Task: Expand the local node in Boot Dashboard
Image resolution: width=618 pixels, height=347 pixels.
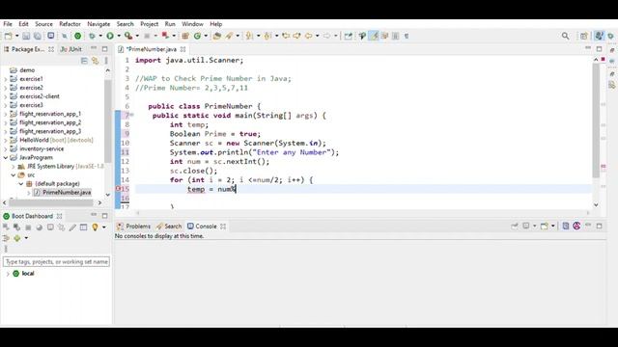Action: point(8,274)
